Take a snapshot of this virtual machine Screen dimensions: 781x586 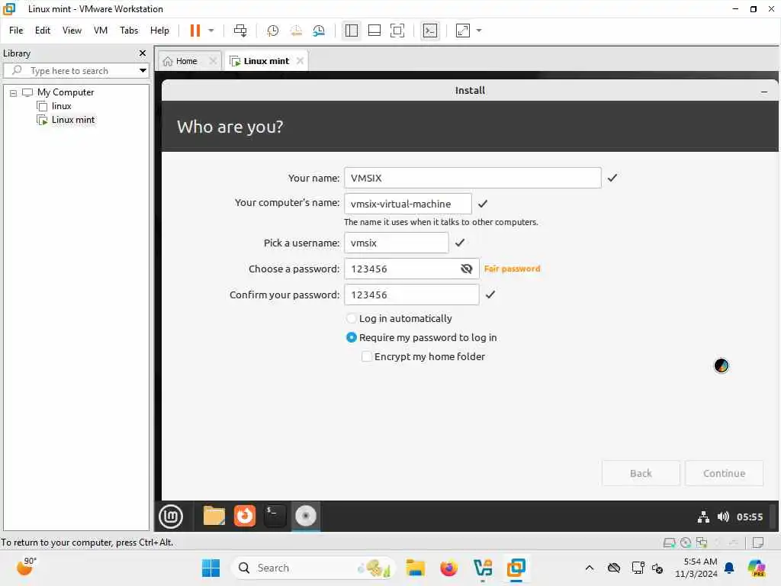click(x=272, y=31)
